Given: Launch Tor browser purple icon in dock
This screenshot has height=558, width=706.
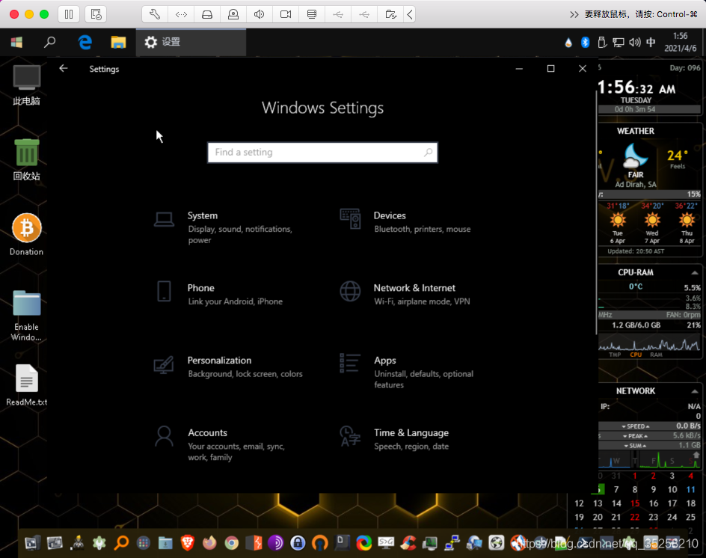Looking at the screenshot, I should [275, 543].
